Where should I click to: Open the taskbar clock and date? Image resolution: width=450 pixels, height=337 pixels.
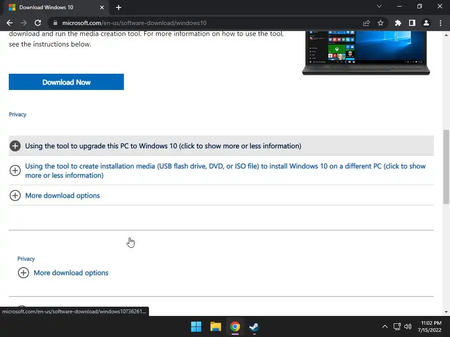pyautogui.click(x=430, y=326)
